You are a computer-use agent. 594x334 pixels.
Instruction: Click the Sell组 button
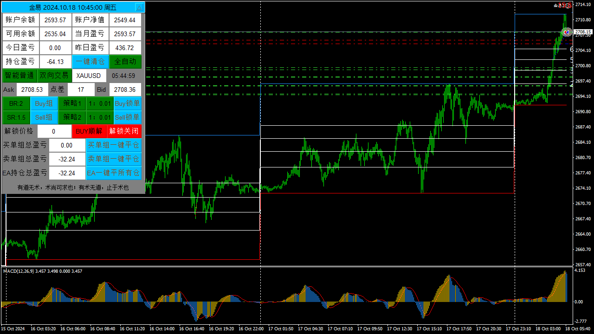44,117
